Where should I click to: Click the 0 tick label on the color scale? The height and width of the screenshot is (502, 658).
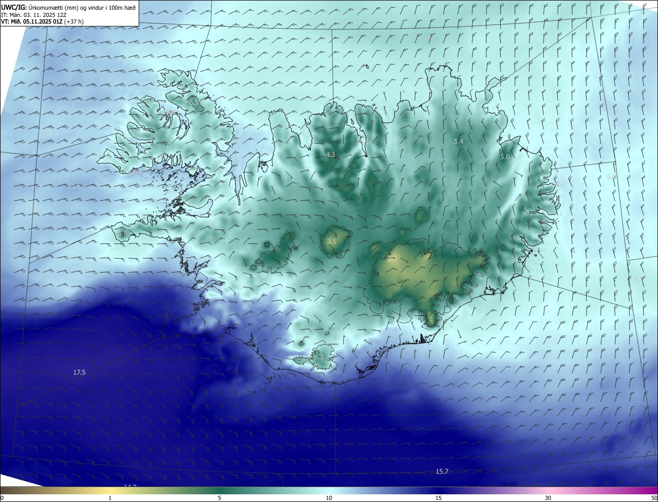pos(2,498)
